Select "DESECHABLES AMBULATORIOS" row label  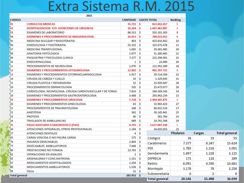click(47, 146)
